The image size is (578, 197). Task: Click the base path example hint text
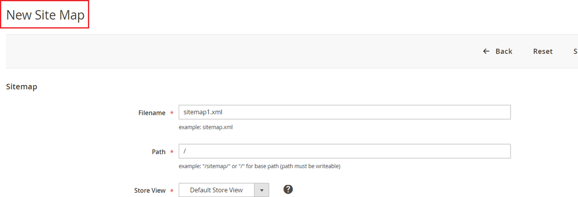pos(259,166)
